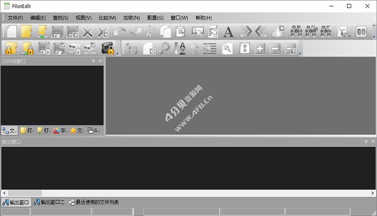Screen dimensions: 377x216
Task: Indent lines with the arrow-lines icon
Action: (x=209, y=48)
